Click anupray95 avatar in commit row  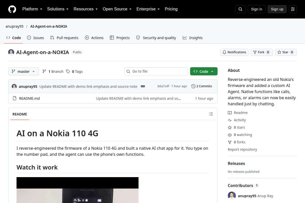(14, 86)
